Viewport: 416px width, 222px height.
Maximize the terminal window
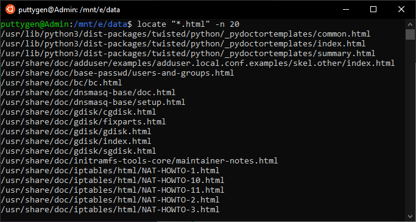373,10
